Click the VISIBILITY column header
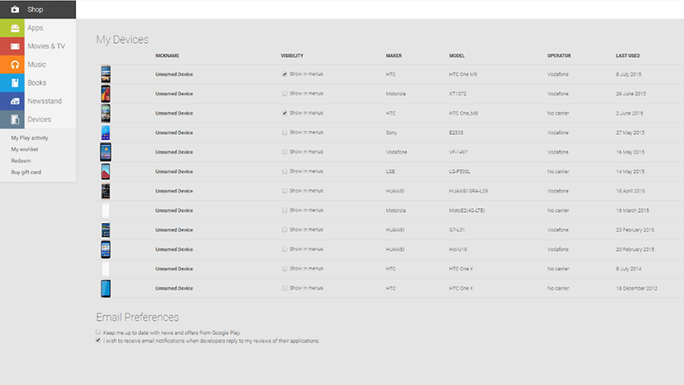The width and height of the screenshot is (684, 385). coord(292,56)
